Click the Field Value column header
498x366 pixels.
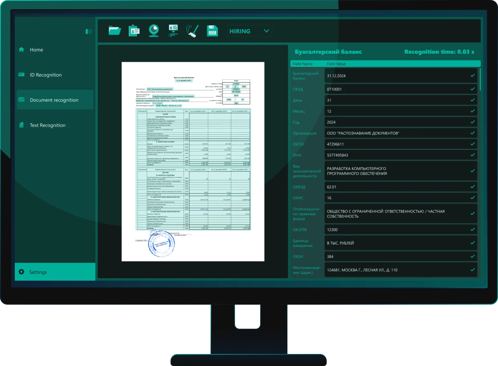tap(336, 64)
